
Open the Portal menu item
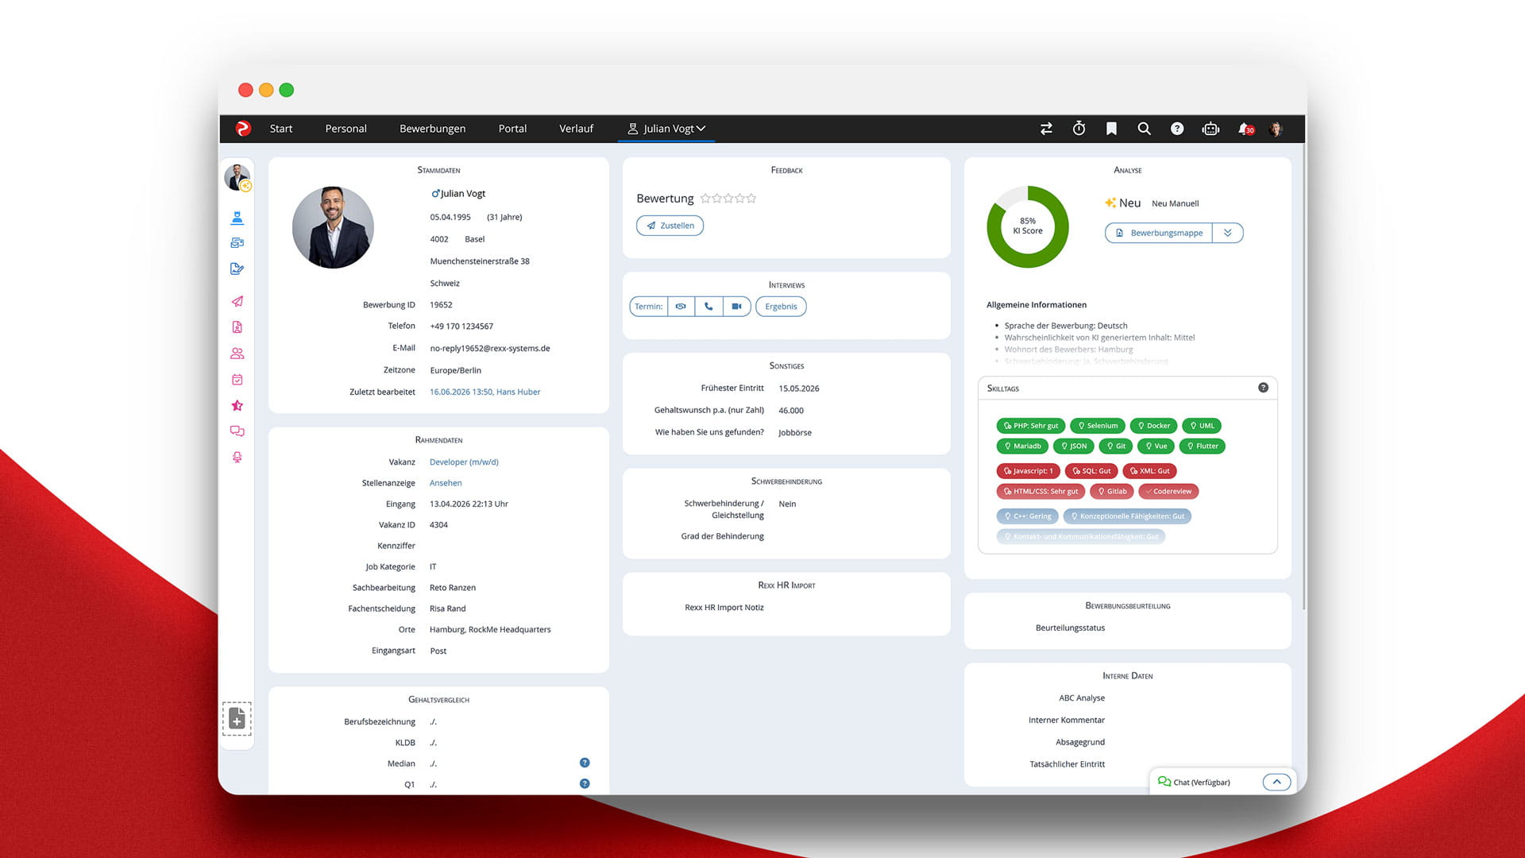[x=512, y=129]
